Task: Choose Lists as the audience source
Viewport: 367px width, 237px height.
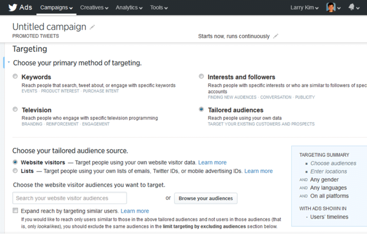Action: click(15, 171)
